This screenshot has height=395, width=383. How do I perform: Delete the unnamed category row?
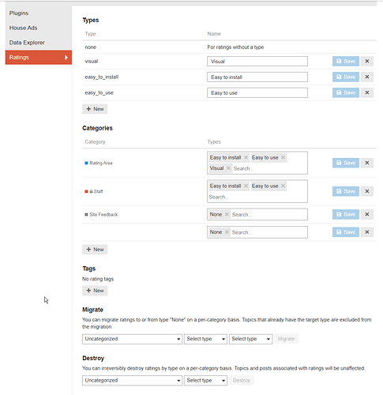(x=366, y=232)
